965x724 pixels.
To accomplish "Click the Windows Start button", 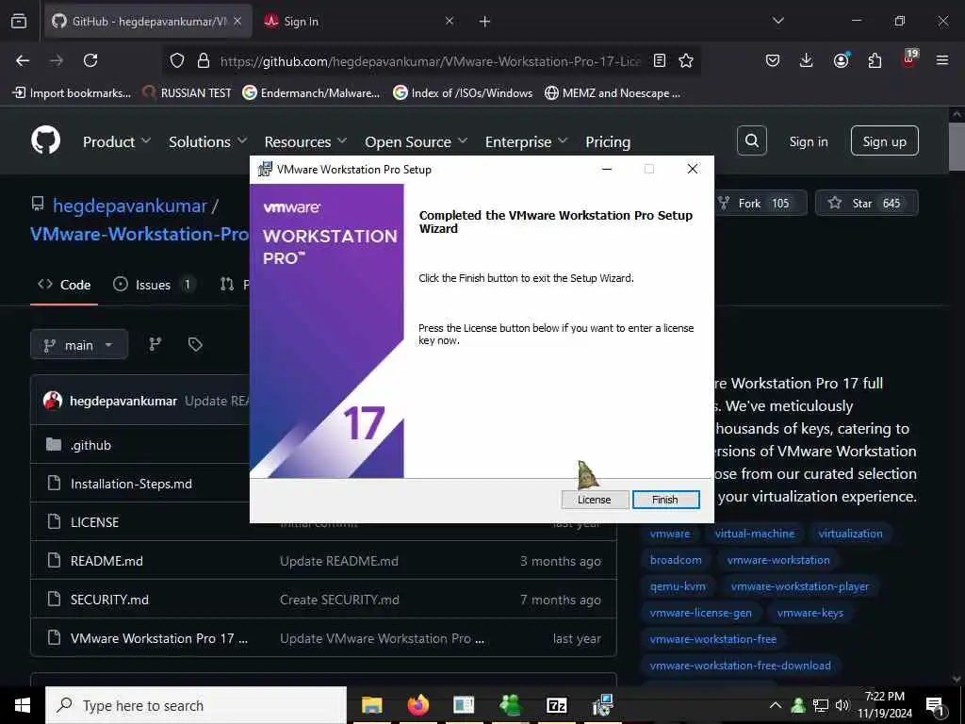I will (23, 705).
